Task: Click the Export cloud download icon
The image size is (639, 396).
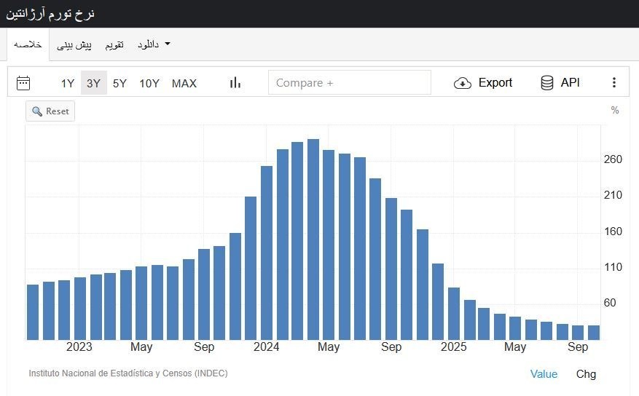Action: click(463, 83)
